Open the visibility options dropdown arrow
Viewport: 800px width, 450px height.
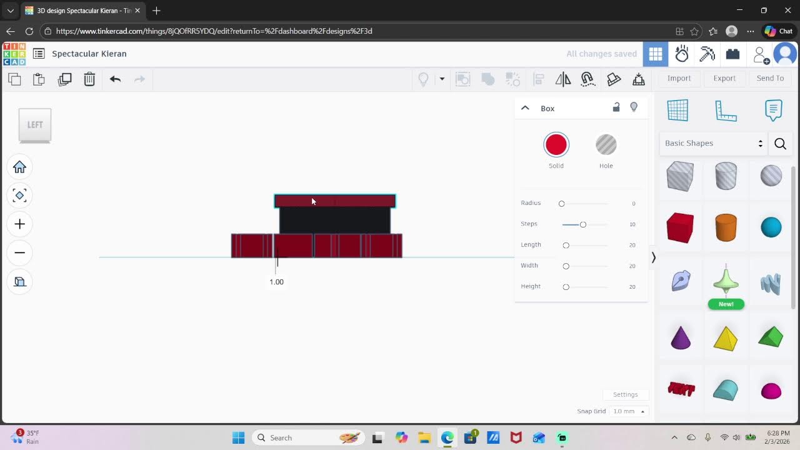(x=442, y=79)
